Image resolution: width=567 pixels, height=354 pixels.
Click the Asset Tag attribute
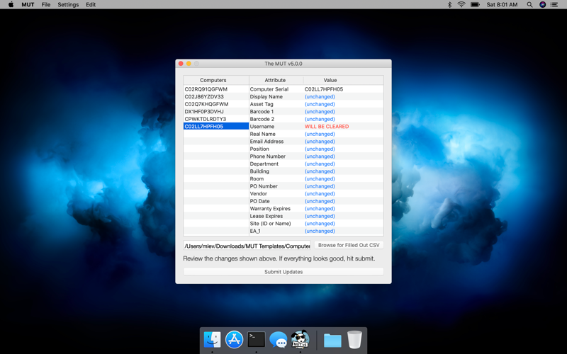pyautogui.click(x=262, y=104)
